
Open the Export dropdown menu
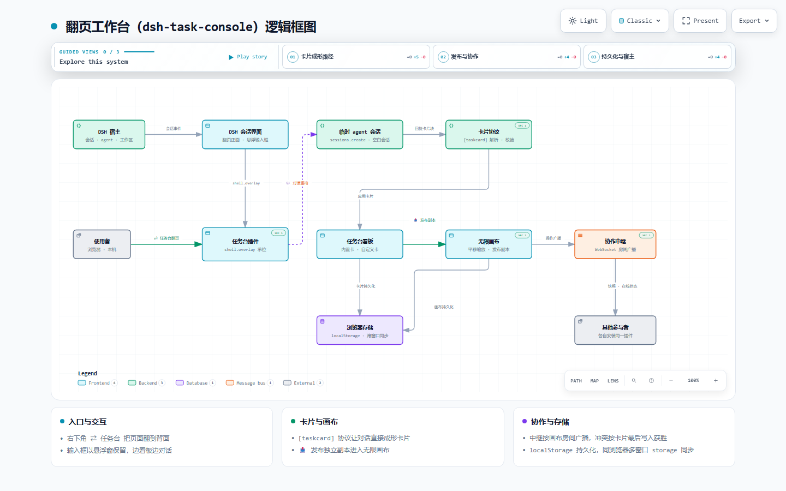click(754, 21)
